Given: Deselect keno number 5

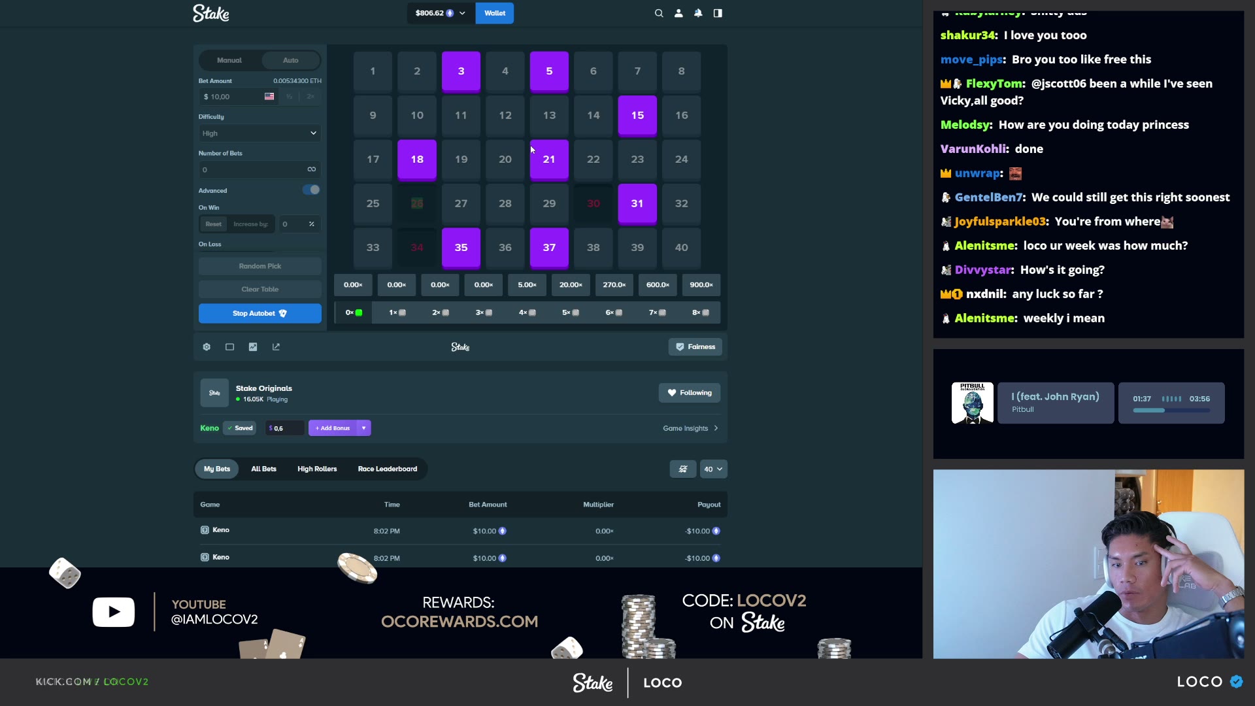Looking at the screenshot, I should (x=549, y=71).
